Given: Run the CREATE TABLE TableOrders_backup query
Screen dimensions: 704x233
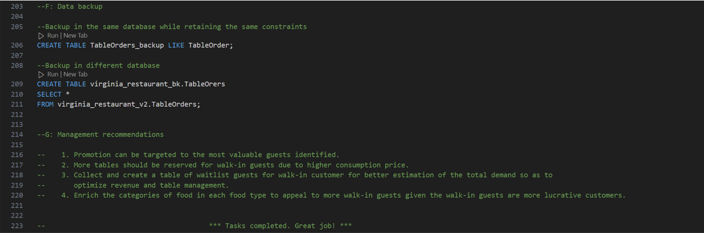Looking at the screenshot, I should pos(52,36).
